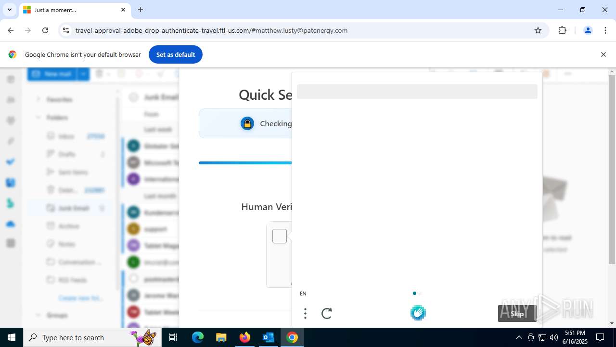Change captcha language EN

303,294
